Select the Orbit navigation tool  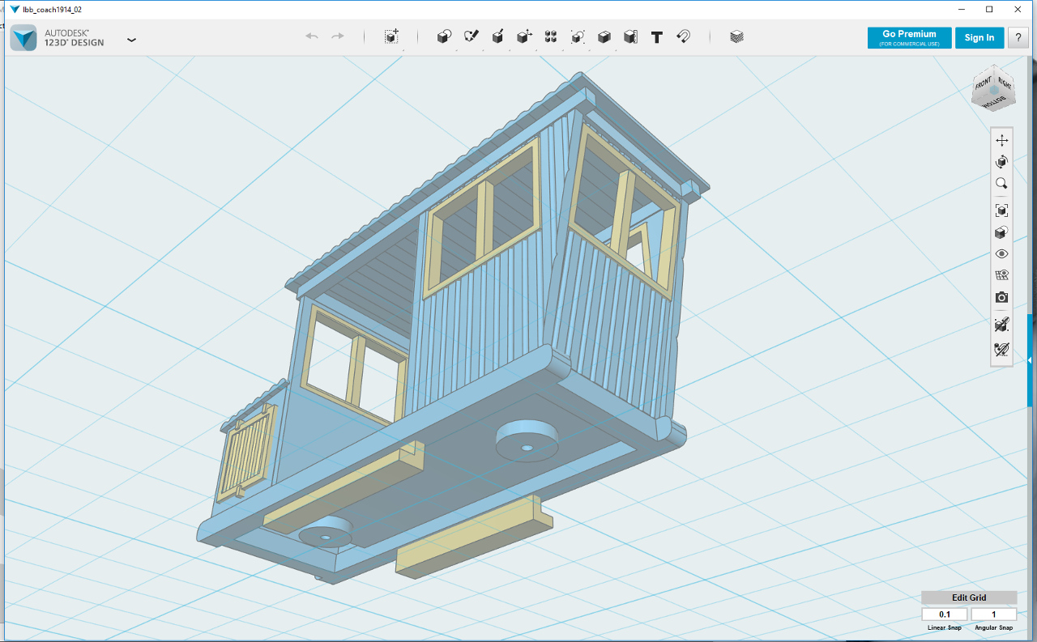click(1001, 162)
